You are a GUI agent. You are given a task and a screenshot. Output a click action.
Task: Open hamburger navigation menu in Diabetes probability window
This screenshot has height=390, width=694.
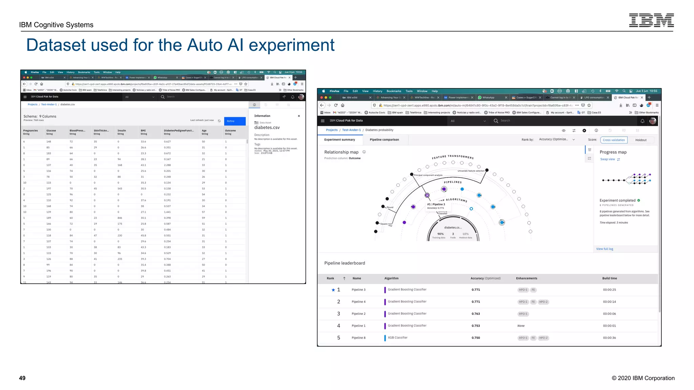pos(323,121)
